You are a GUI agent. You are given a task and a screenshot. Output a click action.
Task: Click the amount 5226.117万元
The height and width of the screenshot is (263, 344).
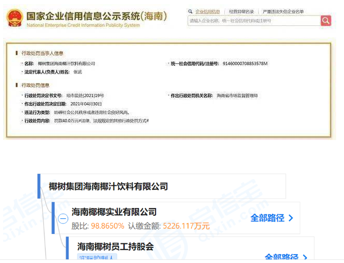(x=186, y=226)
